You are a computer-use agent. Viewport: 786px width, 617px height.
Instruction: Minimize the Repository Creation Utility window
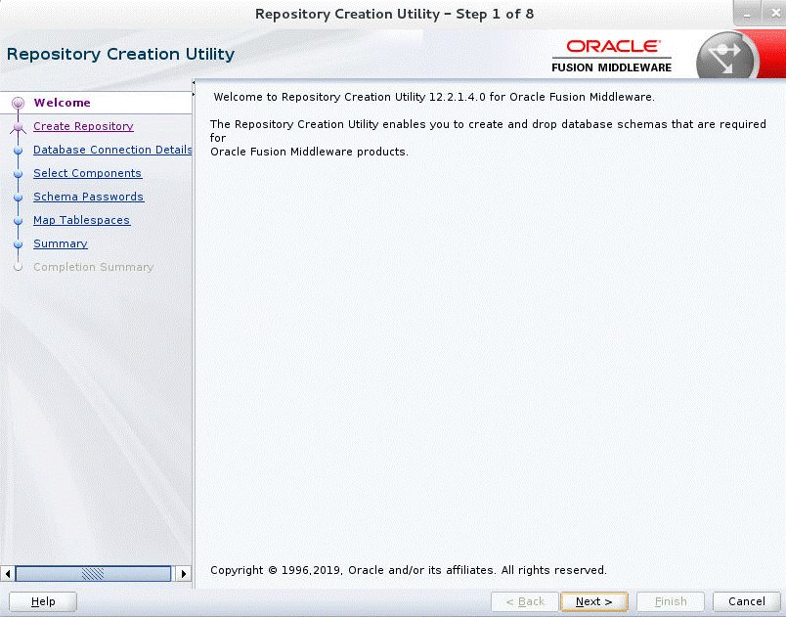[747, 14]
